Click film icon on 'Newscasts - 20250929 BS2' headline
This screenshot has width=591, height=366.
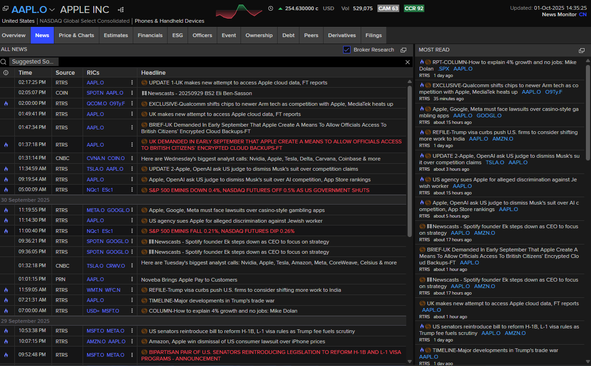(x=144, y=93)
